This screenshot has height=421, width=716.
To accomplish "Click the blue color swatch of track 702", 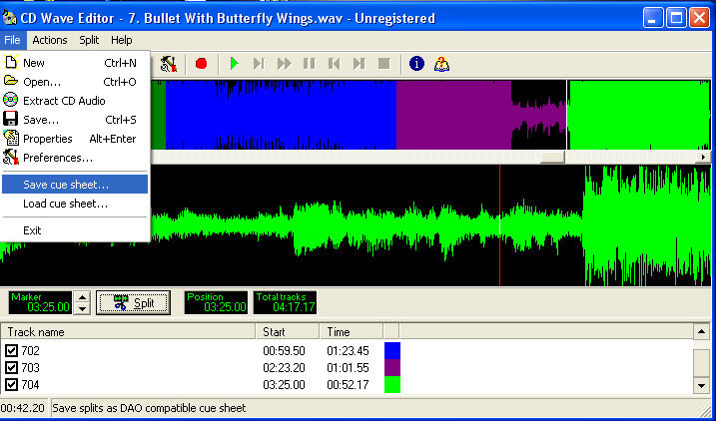I will pyautogui.click(x=392, y=351).
